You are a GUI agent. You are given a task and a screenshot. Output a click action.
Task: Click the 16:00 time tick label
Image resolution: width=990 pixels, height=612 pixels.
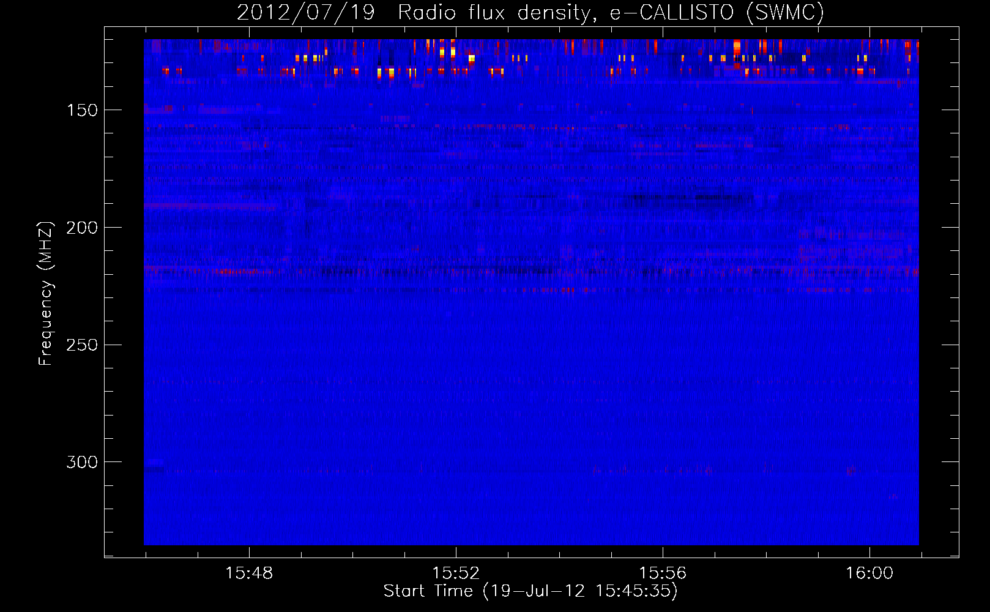869,573
